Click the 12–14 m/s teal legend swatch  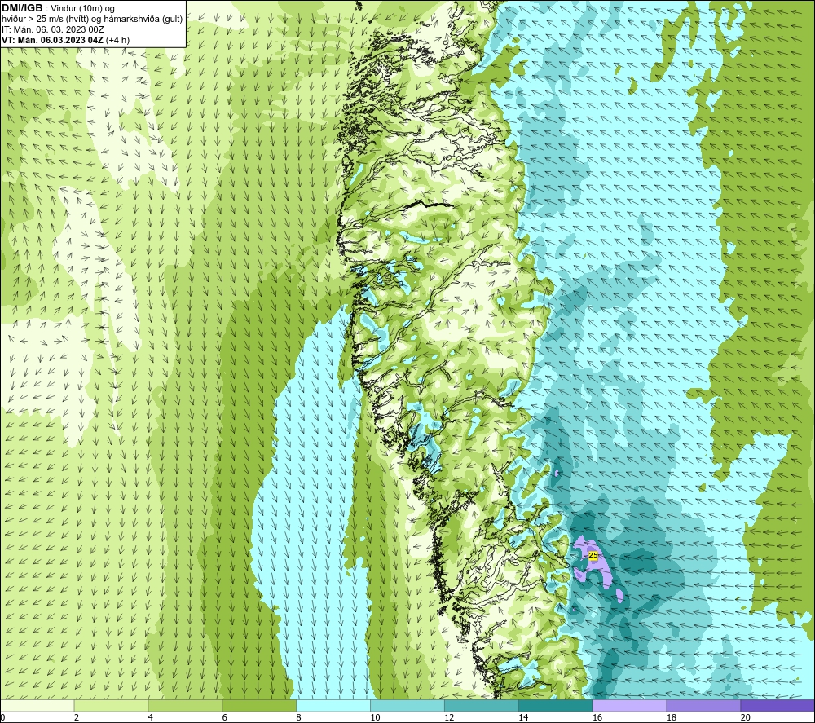482,705
